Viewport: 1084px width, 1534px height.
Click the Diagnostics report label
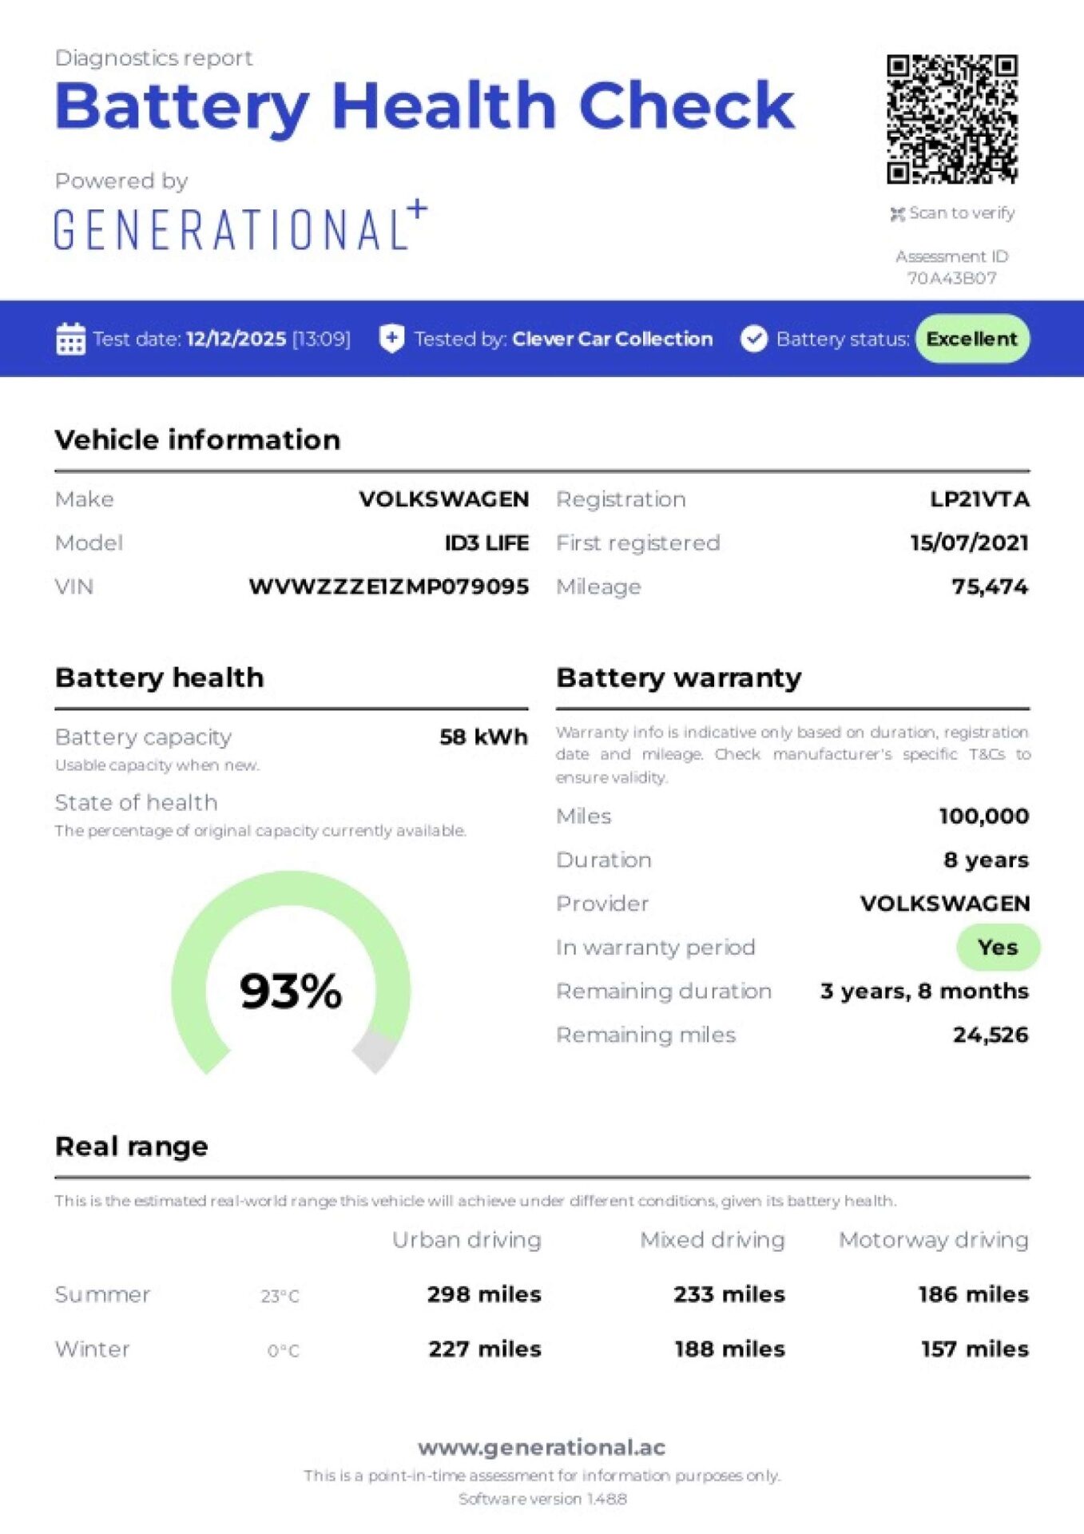click(x=153, y=58)
